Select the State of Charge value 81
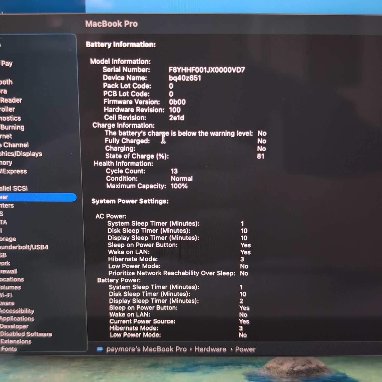The height and width of the screenshot is (382, 382). (x=261, y=156)
